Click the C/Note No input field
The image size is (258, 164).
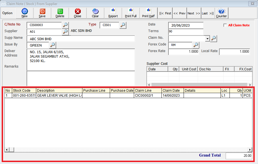coord(44,25)
